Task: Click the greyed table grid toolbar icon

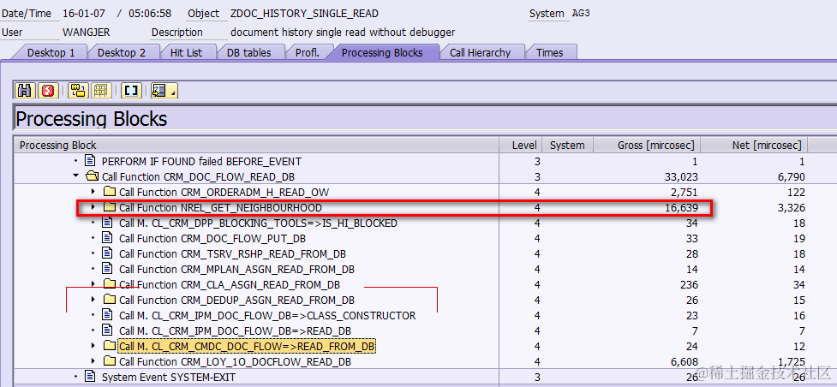Action: tap(101, 91)
